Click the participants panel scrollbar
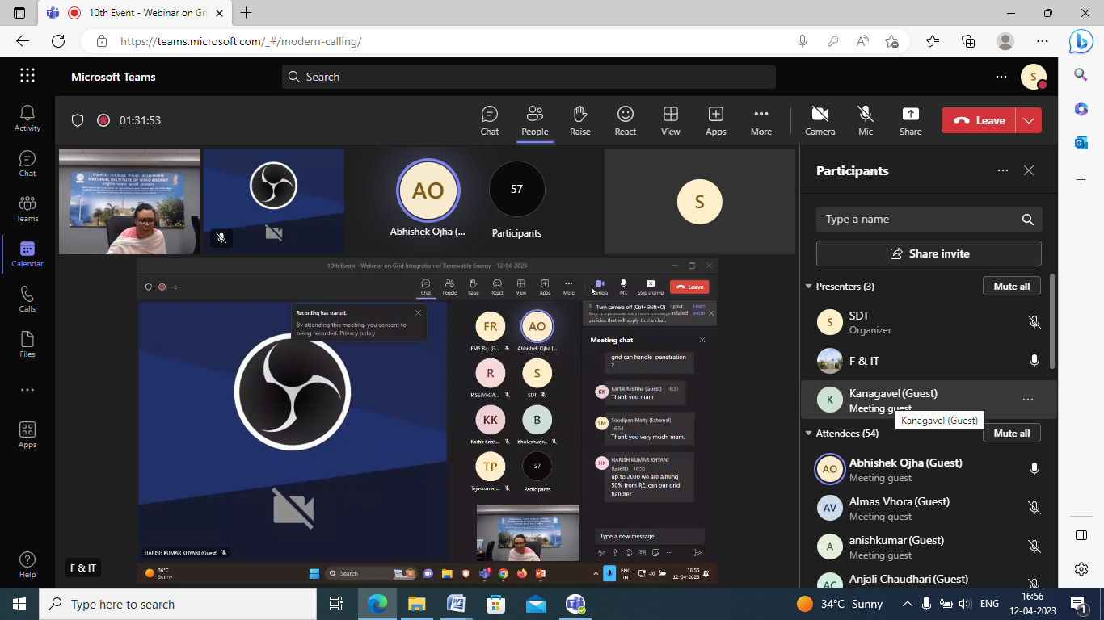The height and width of the screenshot is (620, 1104). coord(1051,323)
